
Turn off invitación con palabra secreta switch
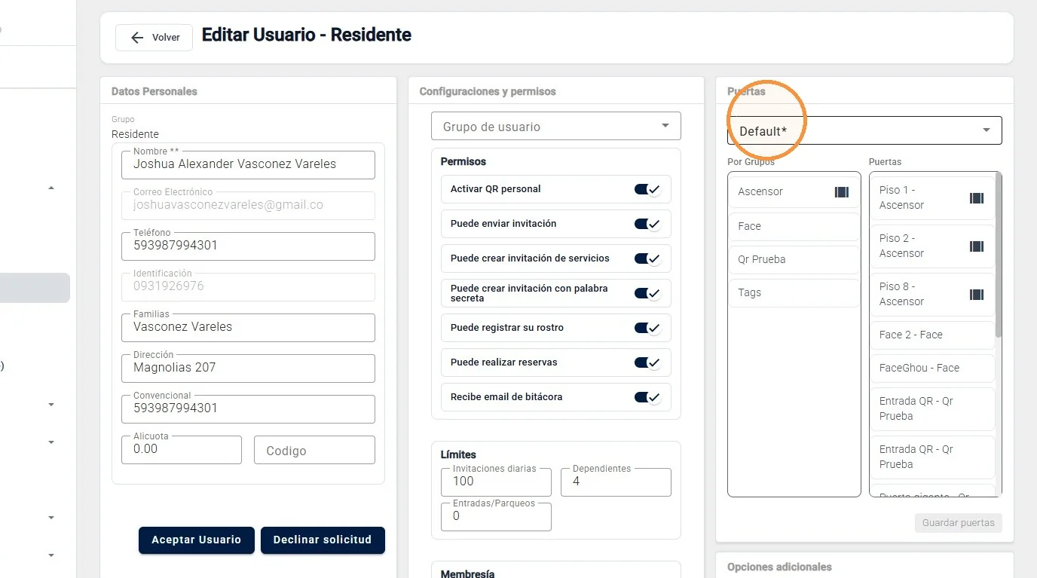click(647, 293)
